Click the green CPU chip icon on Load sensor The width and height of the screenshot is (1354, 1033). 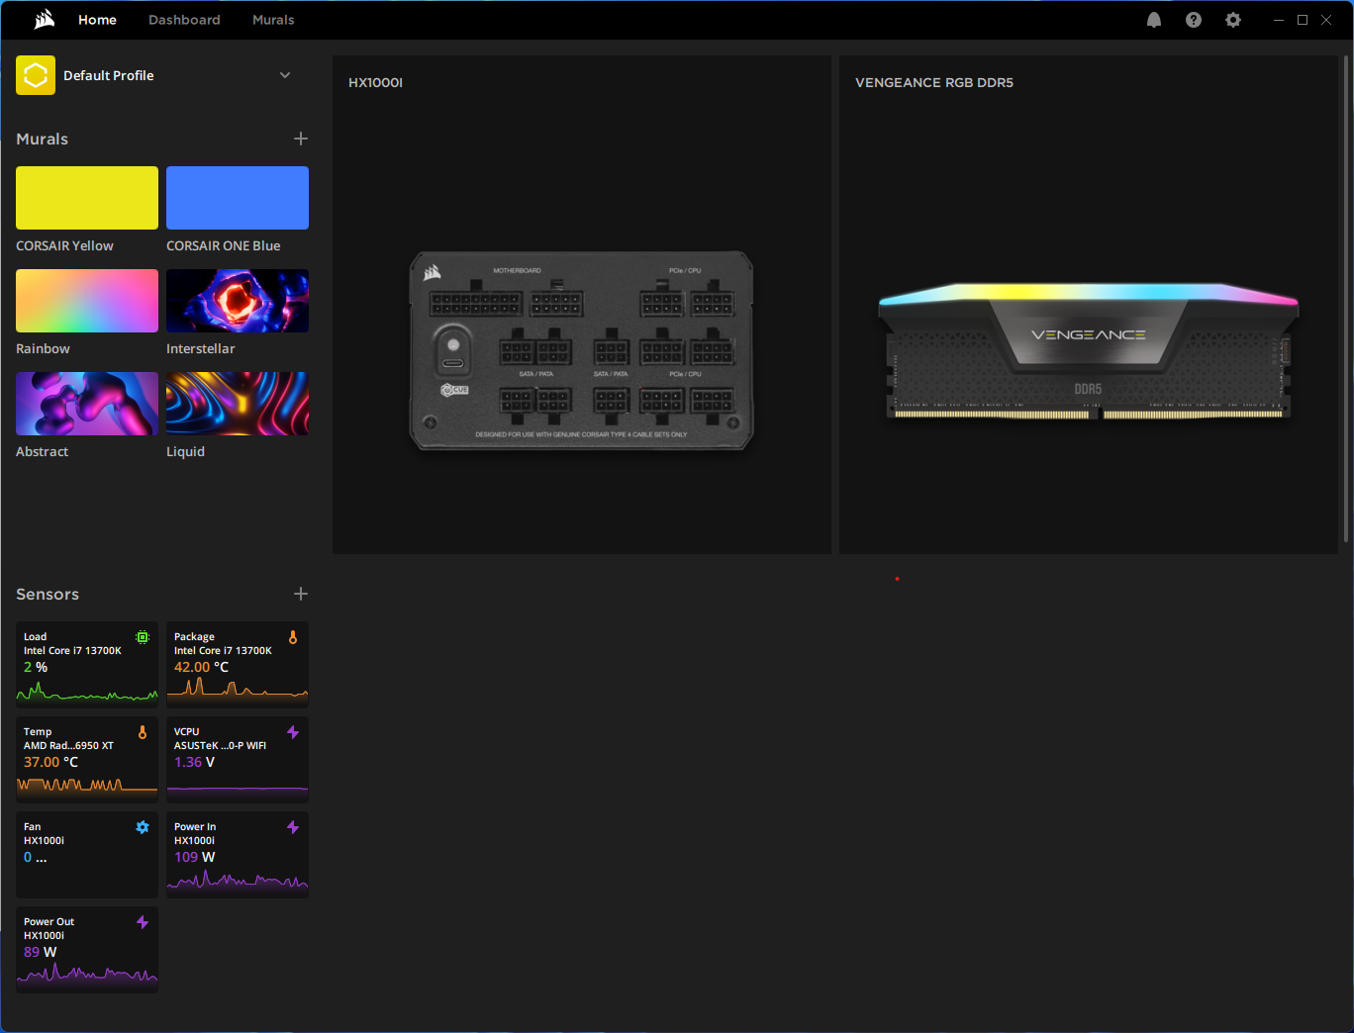coord(143,637)
